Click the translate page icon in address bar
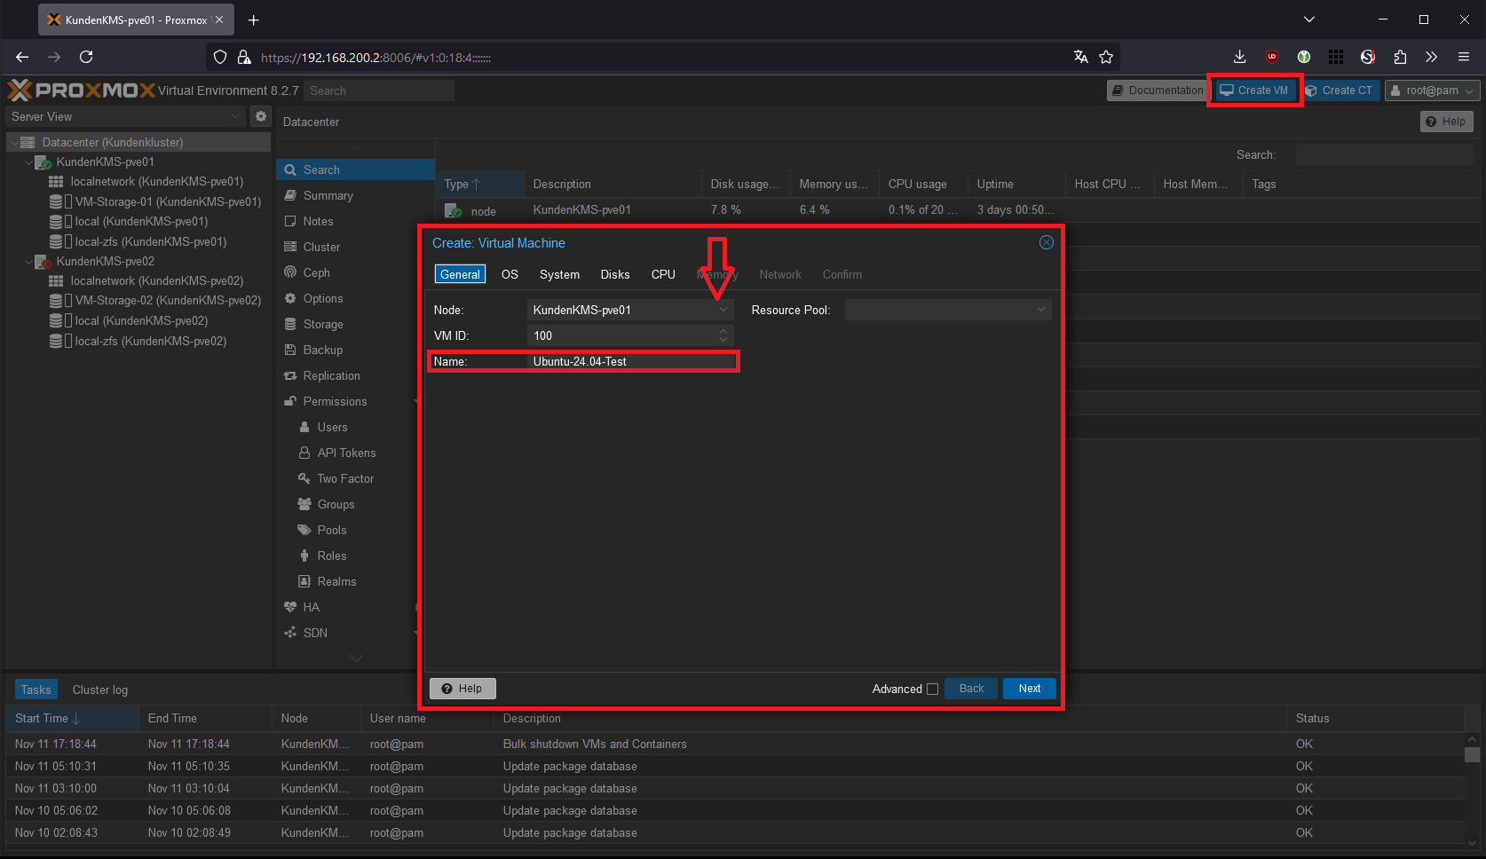Viewport: 1486px width, 859px height. tap(1080, 57)
